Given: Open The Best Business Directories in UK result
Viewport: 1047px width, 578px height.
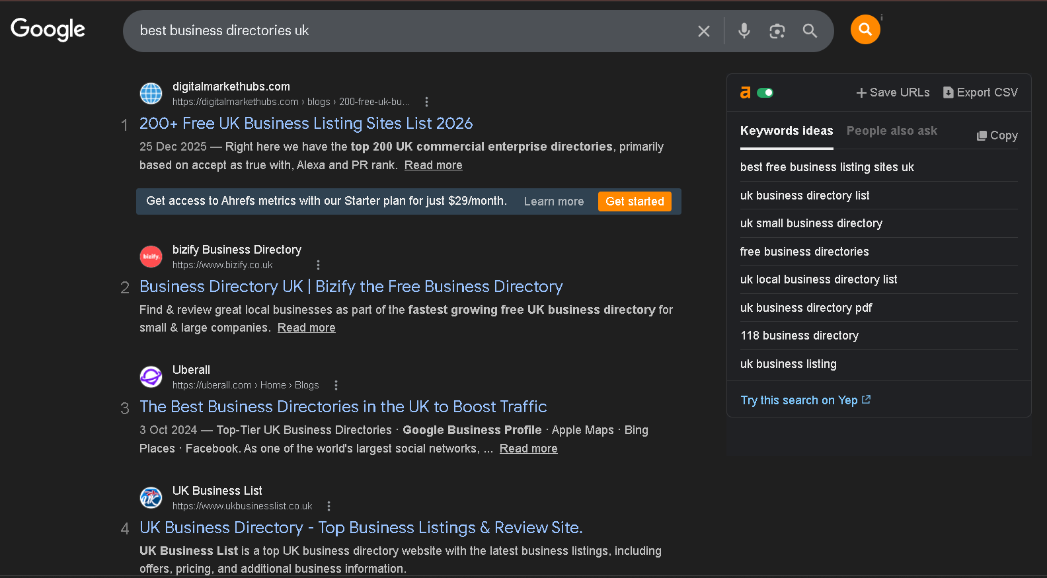Looking at the screenshot, I should (343, 407).
